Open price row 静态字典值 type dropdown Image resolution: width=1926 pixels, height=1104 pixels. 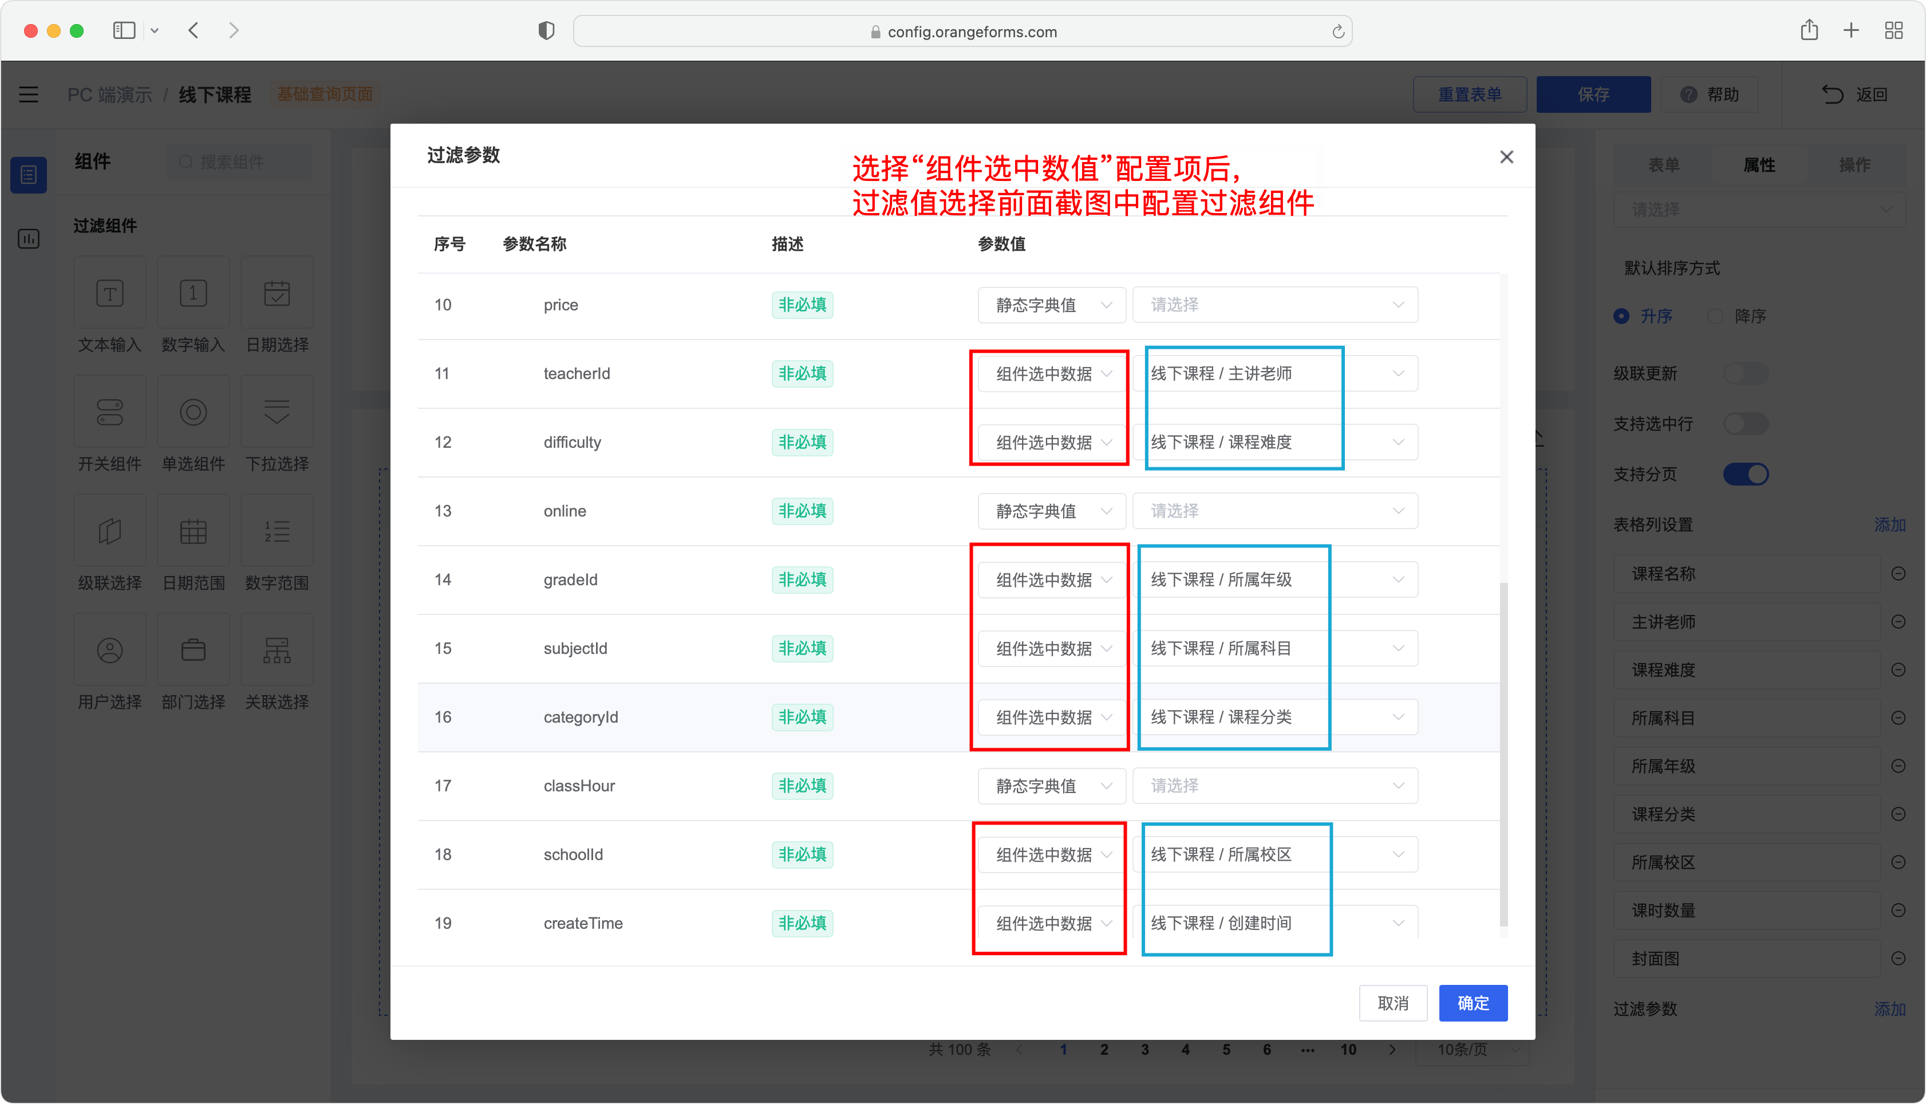tap(1051, 305)
